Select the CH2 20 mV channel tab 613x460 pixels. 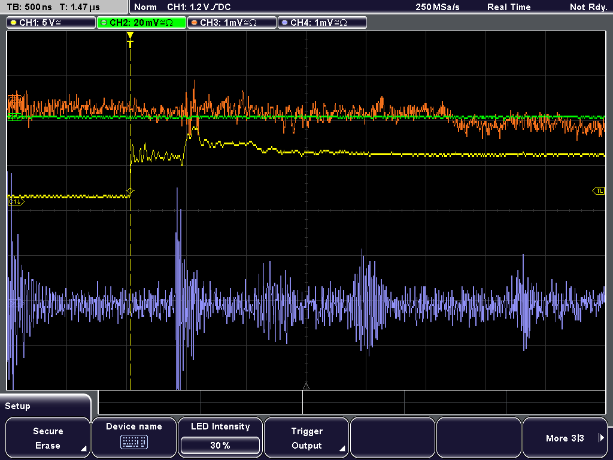pos(141,23)
